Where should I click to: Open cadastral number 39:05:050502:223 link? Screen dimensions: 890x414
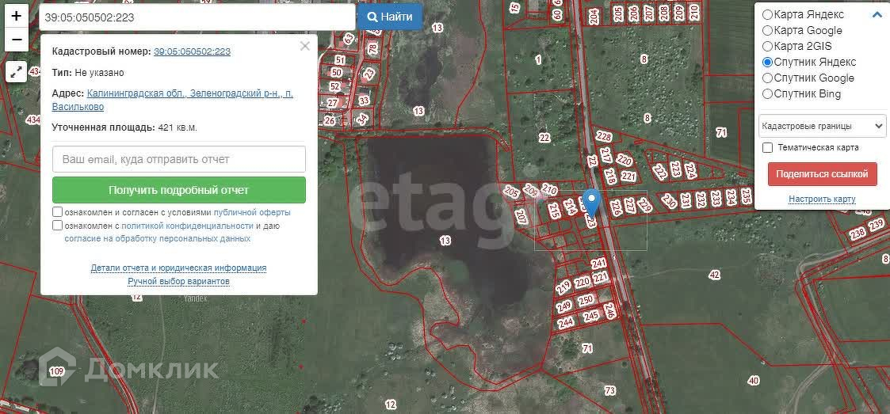(192, 51)
